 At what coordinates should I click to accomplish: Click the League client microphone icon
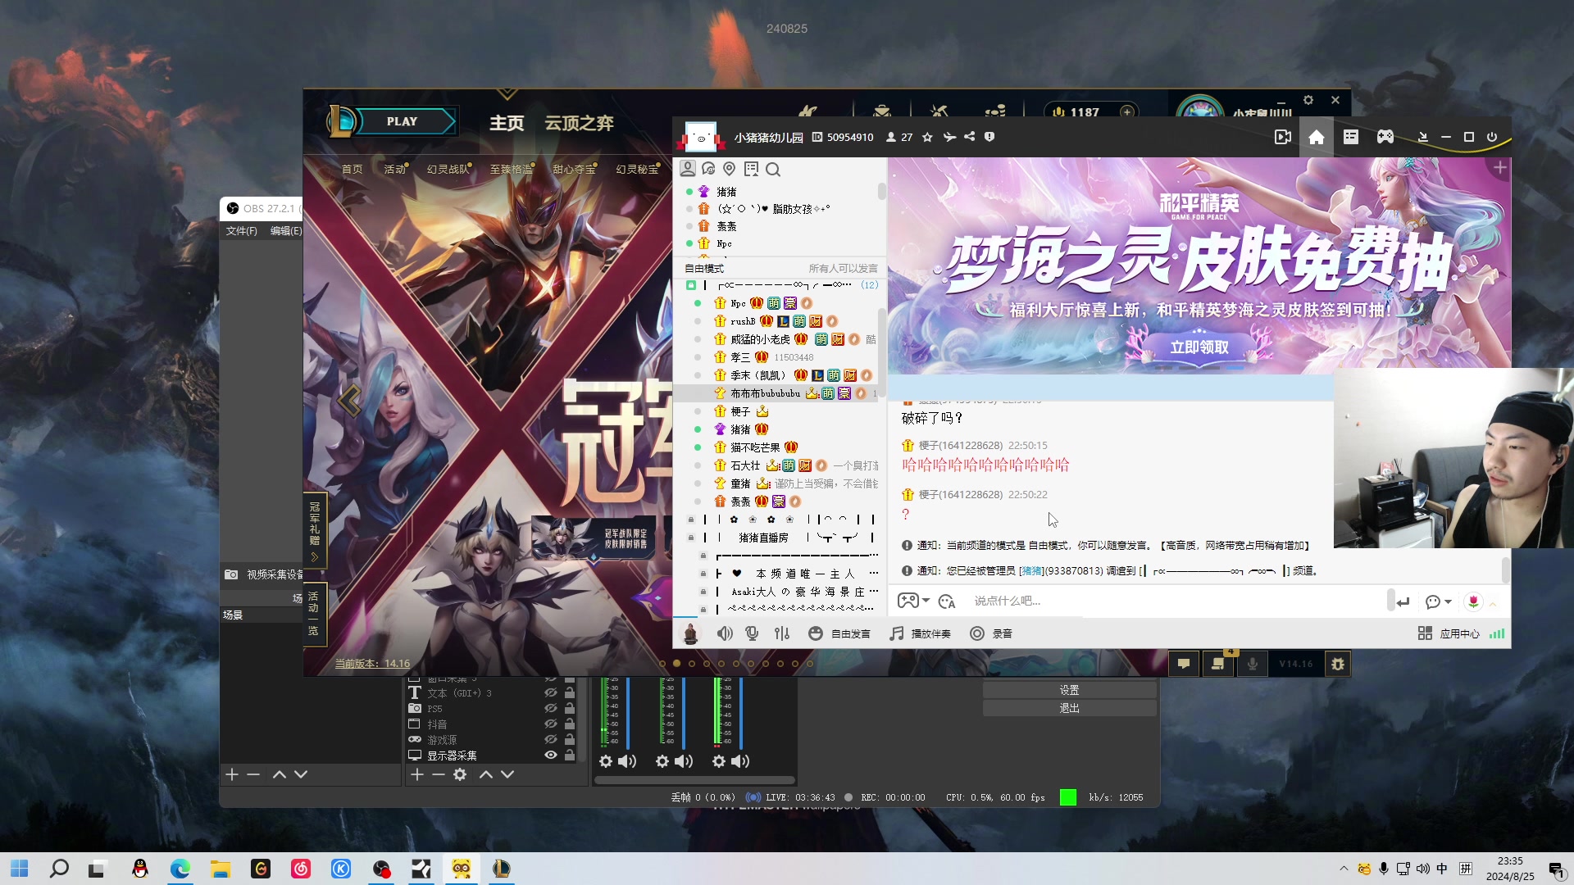pos(1253,664)
